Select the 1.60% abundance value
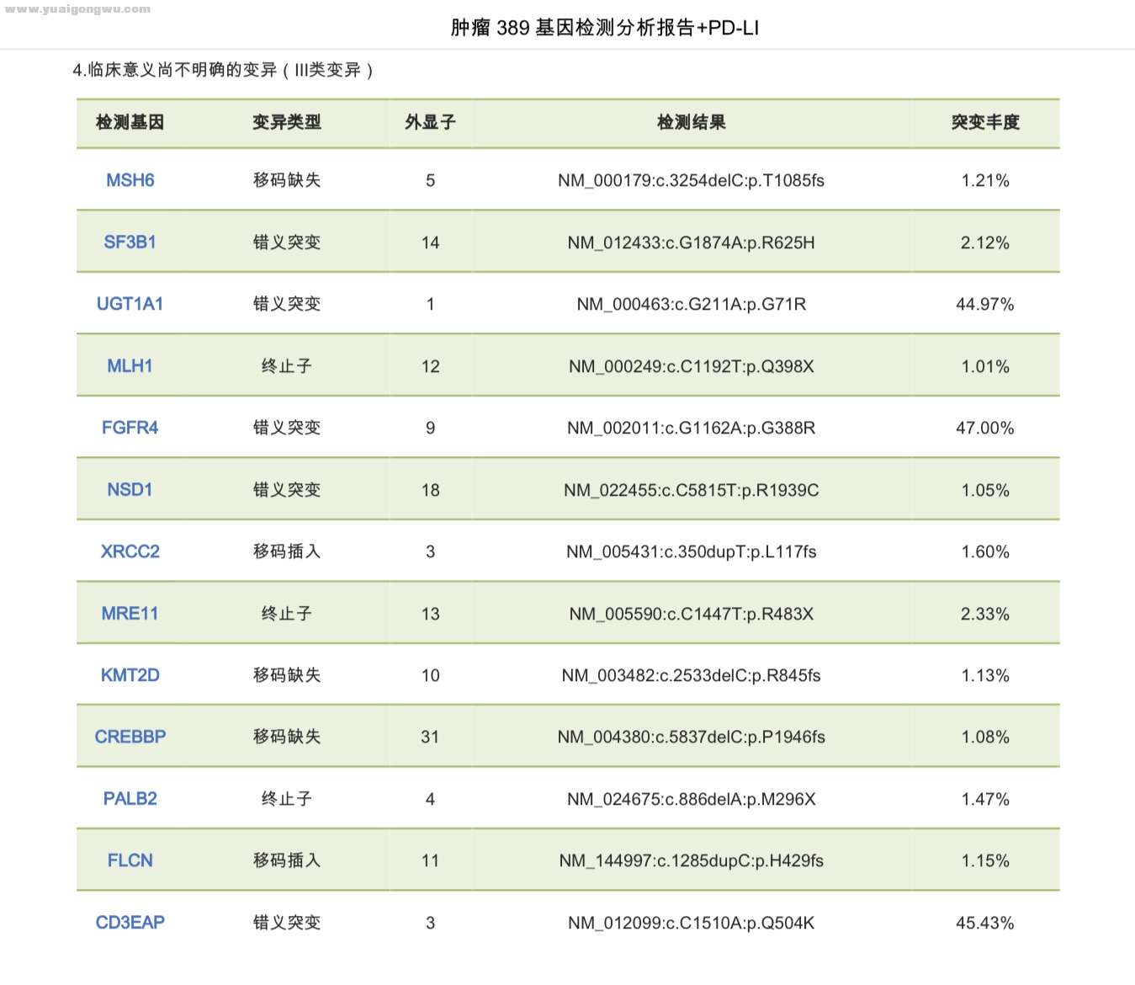Viewport: 1135px width, 985px height. click(985, 551)
